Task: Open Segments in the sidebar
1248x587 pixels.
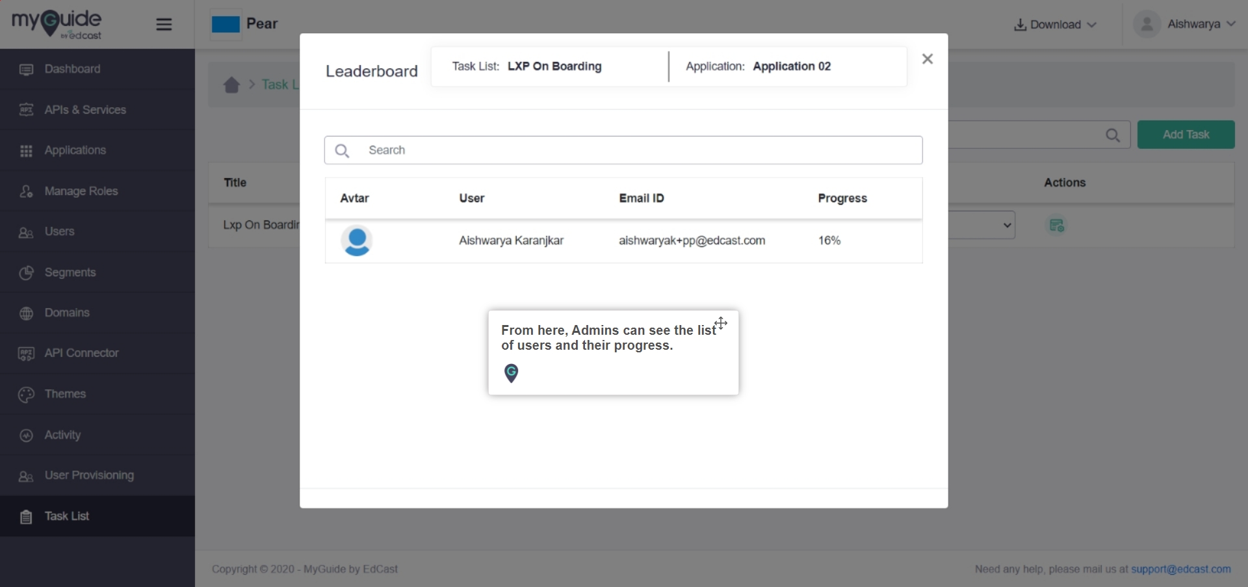Action: [97, 272]
